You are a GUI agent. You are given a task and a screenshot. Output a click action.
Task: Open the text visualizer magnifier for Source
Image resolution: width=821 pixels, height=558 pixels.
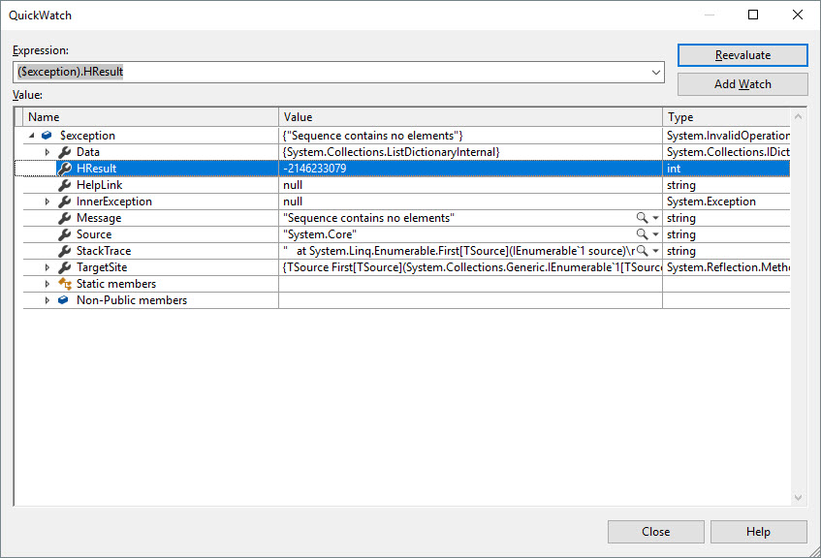click(642, 234)
